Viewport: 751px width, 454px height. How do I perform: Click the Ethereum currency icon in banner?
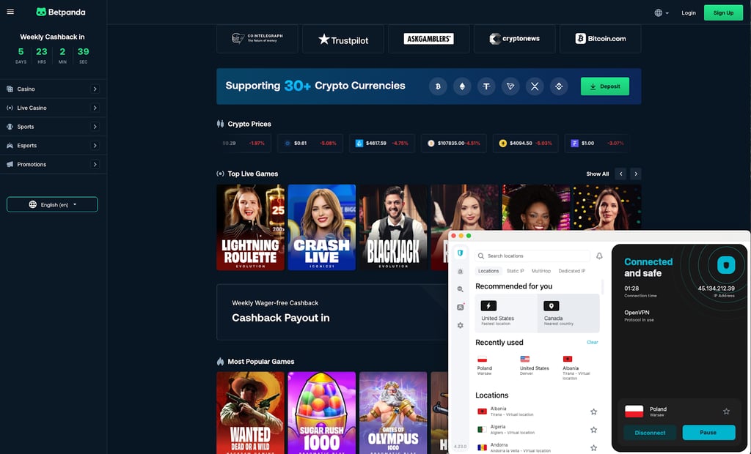tap(462, 86)
